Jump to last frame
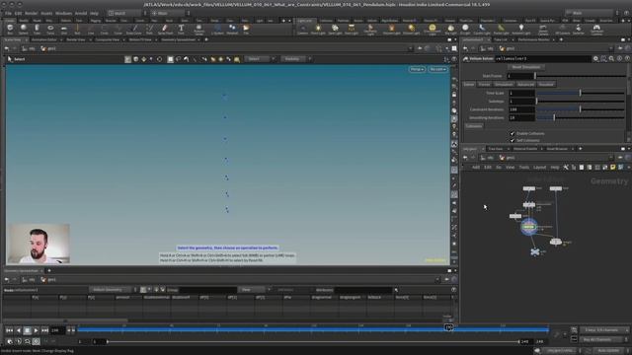632x355 pixels. 44,330
